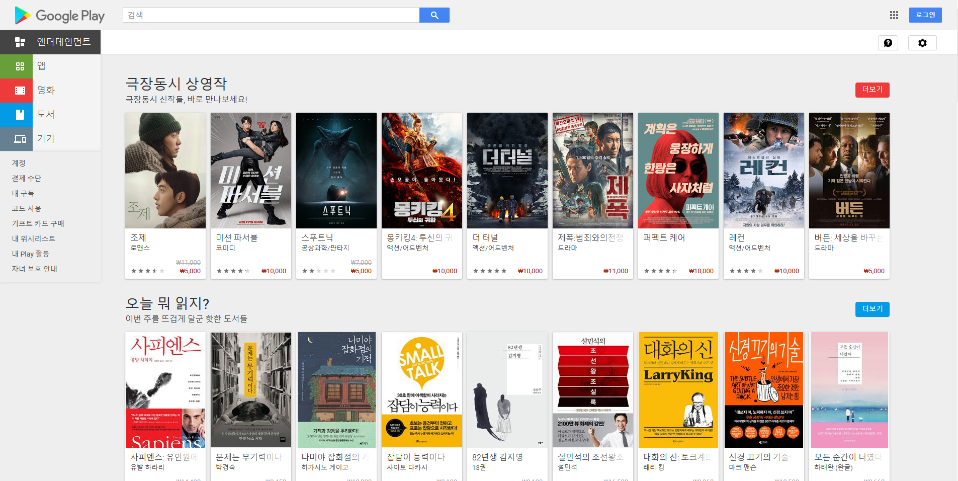Open the 레컨 movie poster
Image resolution: width=958 pixels, height=481 pixels.
[764, 171]
